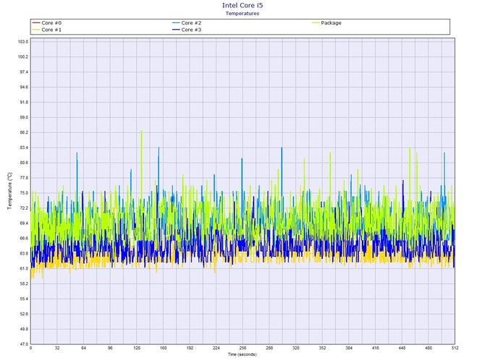Click the 100.2 y-axis value
485x363 pixels.
23,57
